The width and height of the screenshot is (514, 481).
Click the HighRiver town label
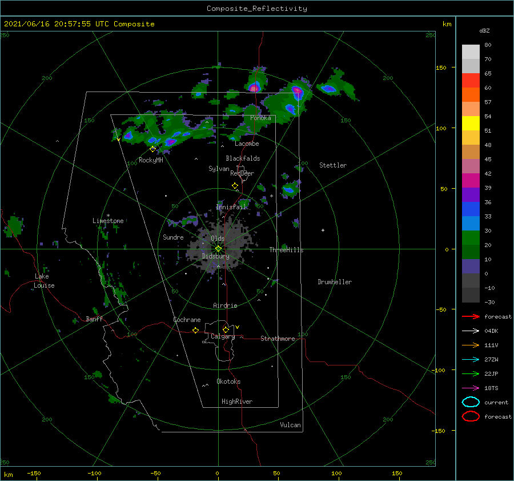(237, 402)
